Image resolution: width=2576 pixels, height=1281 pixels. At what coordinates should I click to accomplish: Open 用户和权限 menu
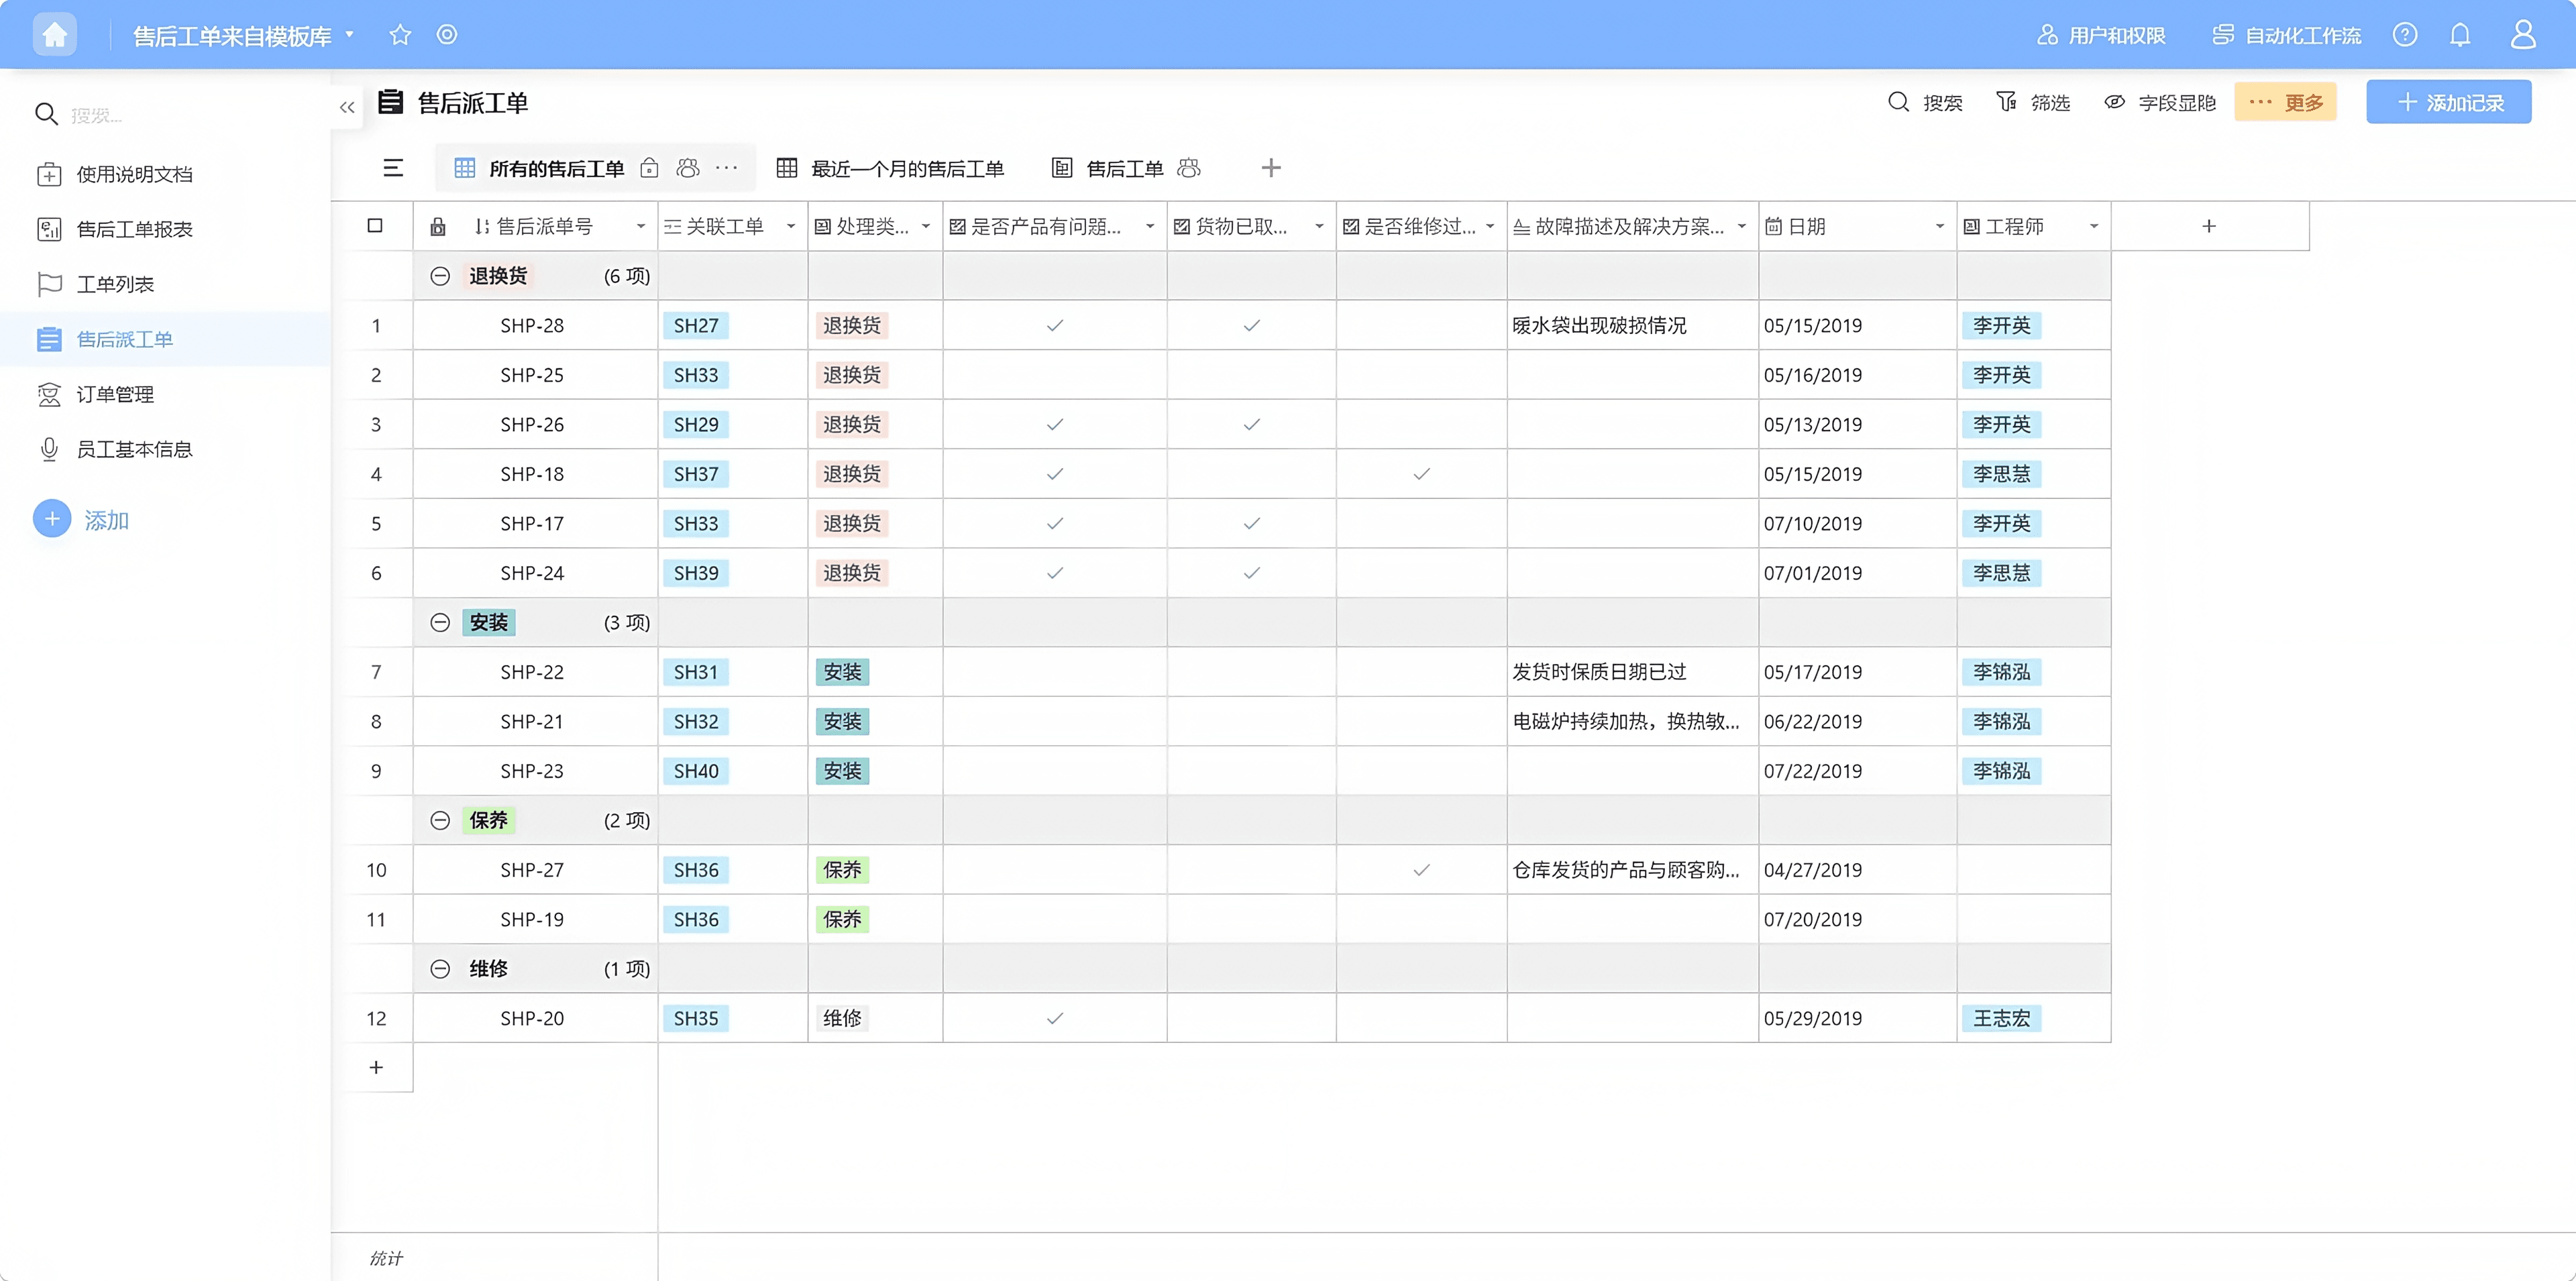click(2101, 36)
